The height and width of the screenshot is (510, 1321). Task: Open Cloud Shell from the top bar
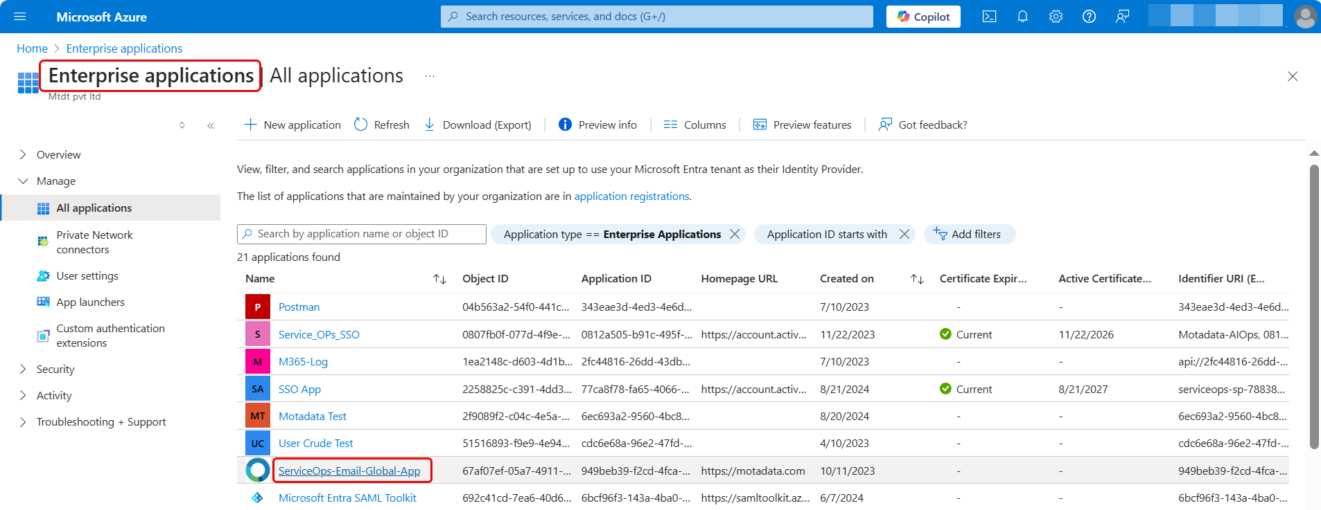989,17
